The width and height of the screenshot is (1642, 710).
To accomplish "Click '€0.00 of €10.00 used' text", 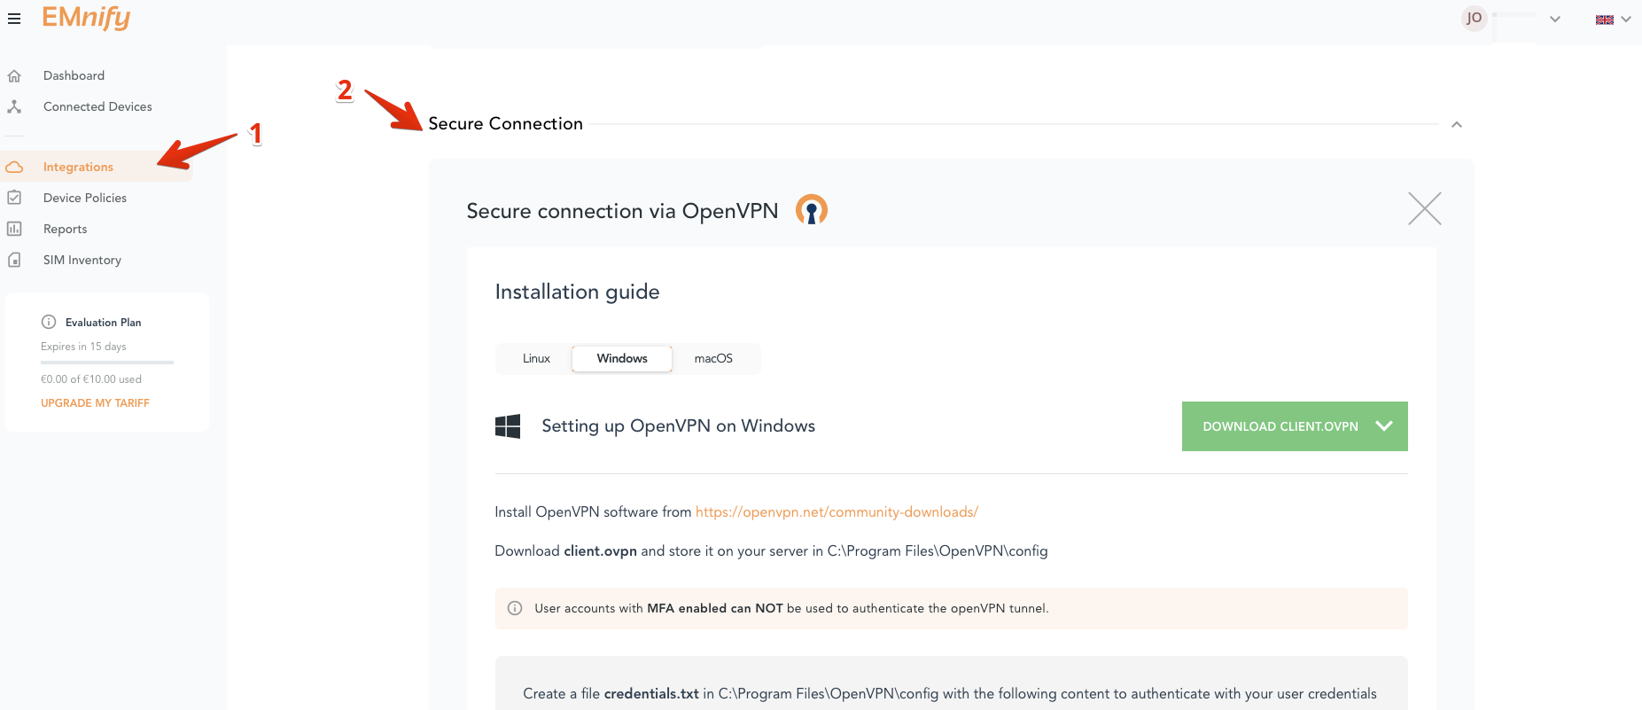I will (91, 379).
